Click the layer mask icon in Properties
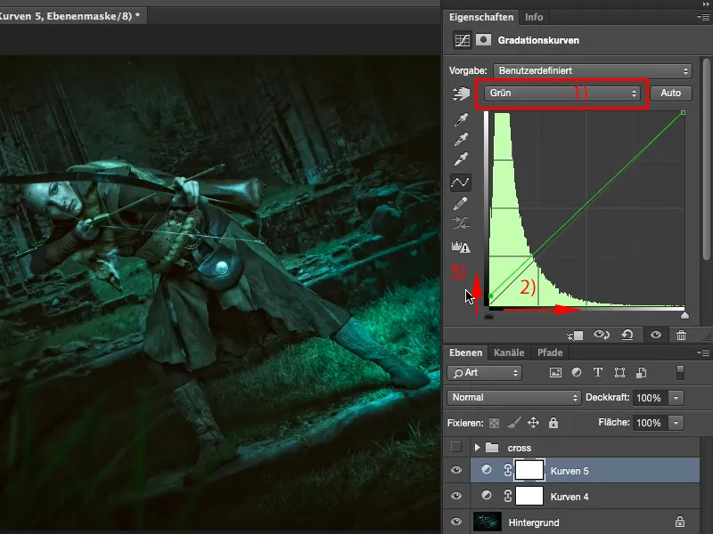The width and height of the screenshot is (713, 534). [x=483, y=40]
